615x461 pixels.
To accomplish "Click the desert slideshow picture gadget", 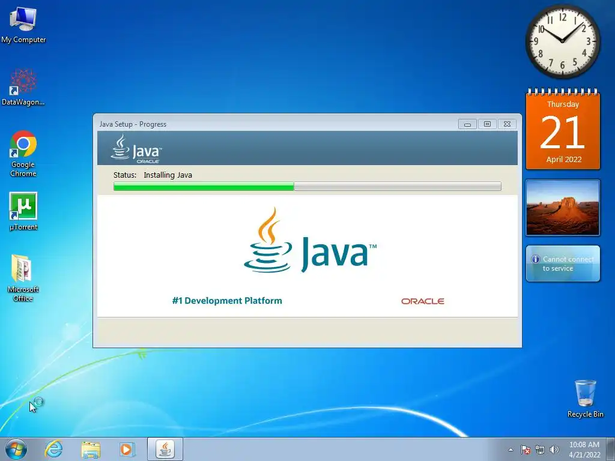I will point(563,208).
